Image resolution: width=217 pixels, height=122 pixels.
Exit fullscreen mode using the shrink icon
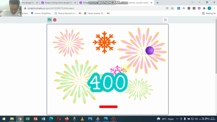coord(165,20)
